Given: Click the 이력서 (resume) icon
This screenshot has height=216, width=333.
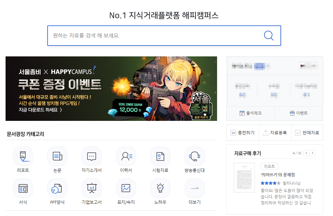Looking at the screenshot, I should [126, 156].
